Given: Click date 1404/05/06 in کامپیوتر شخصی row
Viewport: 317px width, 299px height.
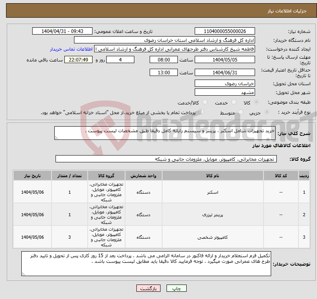Looking at the screenshot, I should 32,237.
